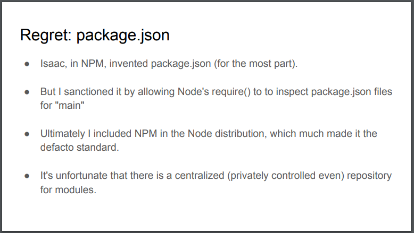Click the fourth bullet point marker
The height and width of the screenshot is (233, 414).
click(27, 176)
